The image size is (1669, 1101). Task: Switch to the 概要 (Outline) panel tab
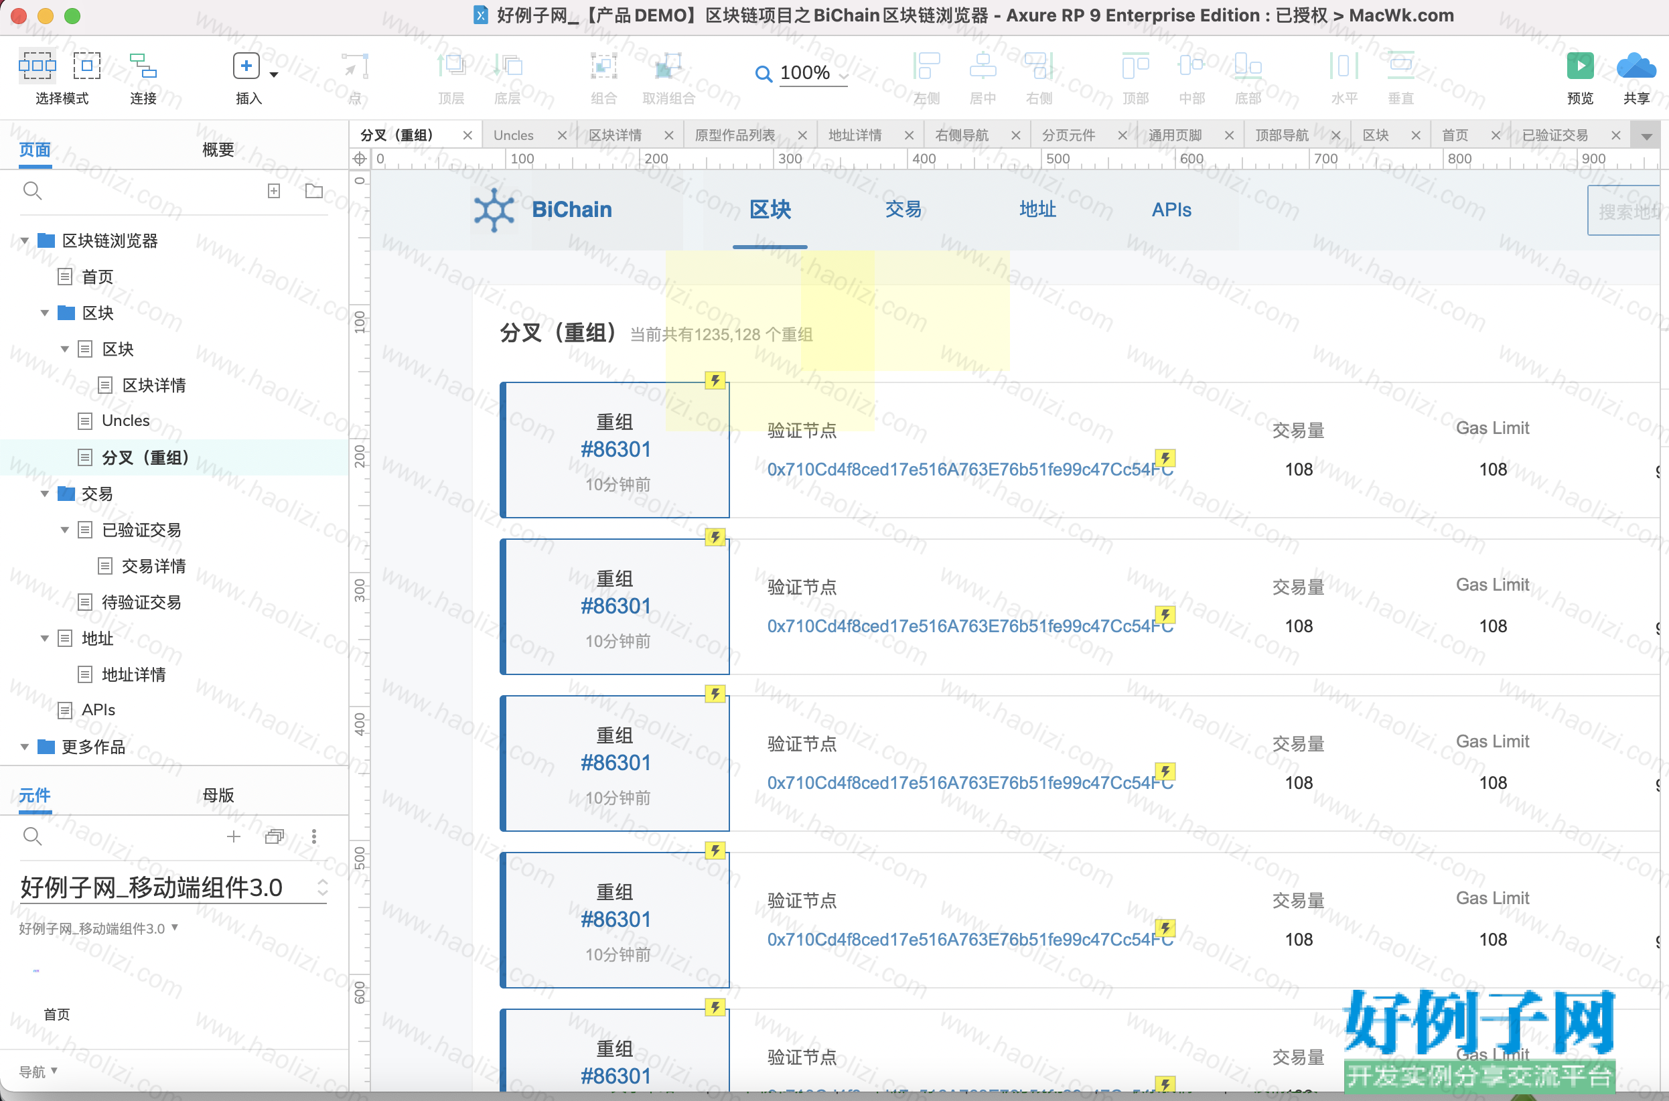pyautogui.click(x=218, y=149)
